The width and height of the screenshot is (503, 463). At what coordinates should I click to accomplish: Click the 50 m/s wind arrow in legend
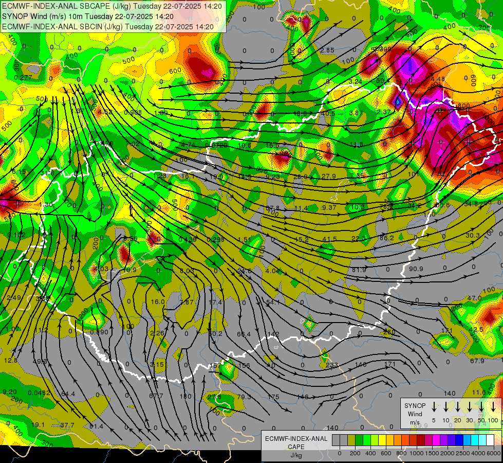481,407
